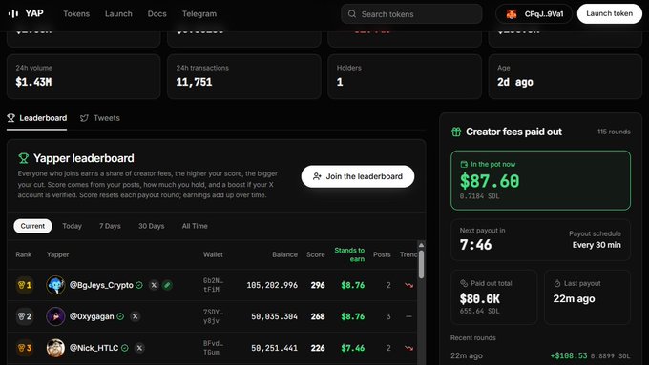Screen dimensions: 649x365
Task: Click the Wallet column header
Action: click(x=213, y=254)
